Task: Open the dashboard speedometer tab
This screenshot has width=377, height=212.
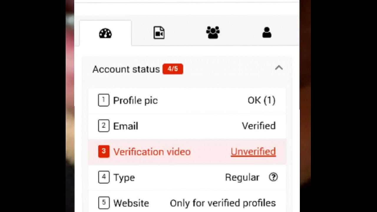Action: tap(105, 33)
